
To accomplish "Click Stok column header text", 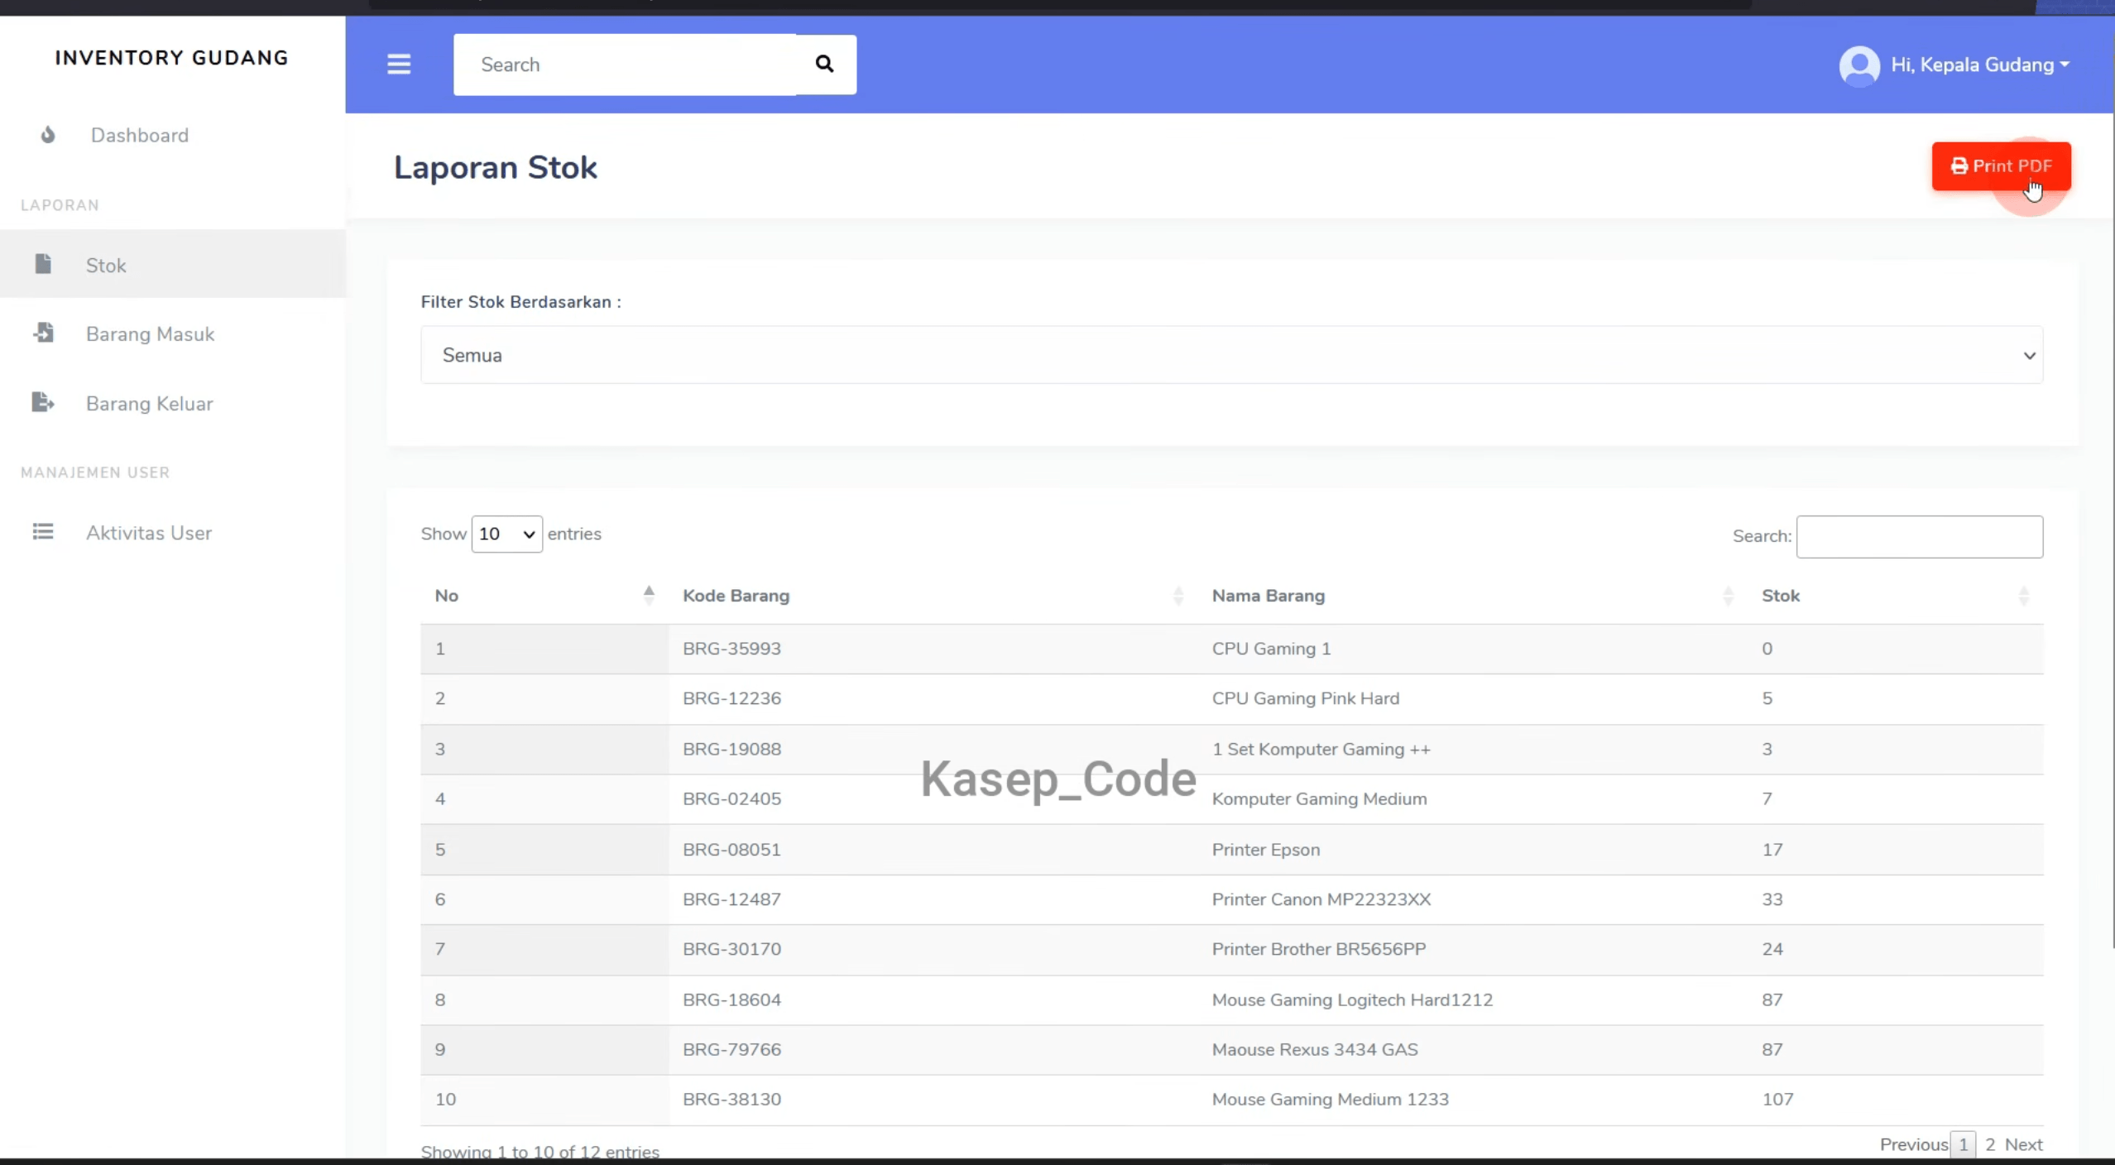I will (1780, 596).
